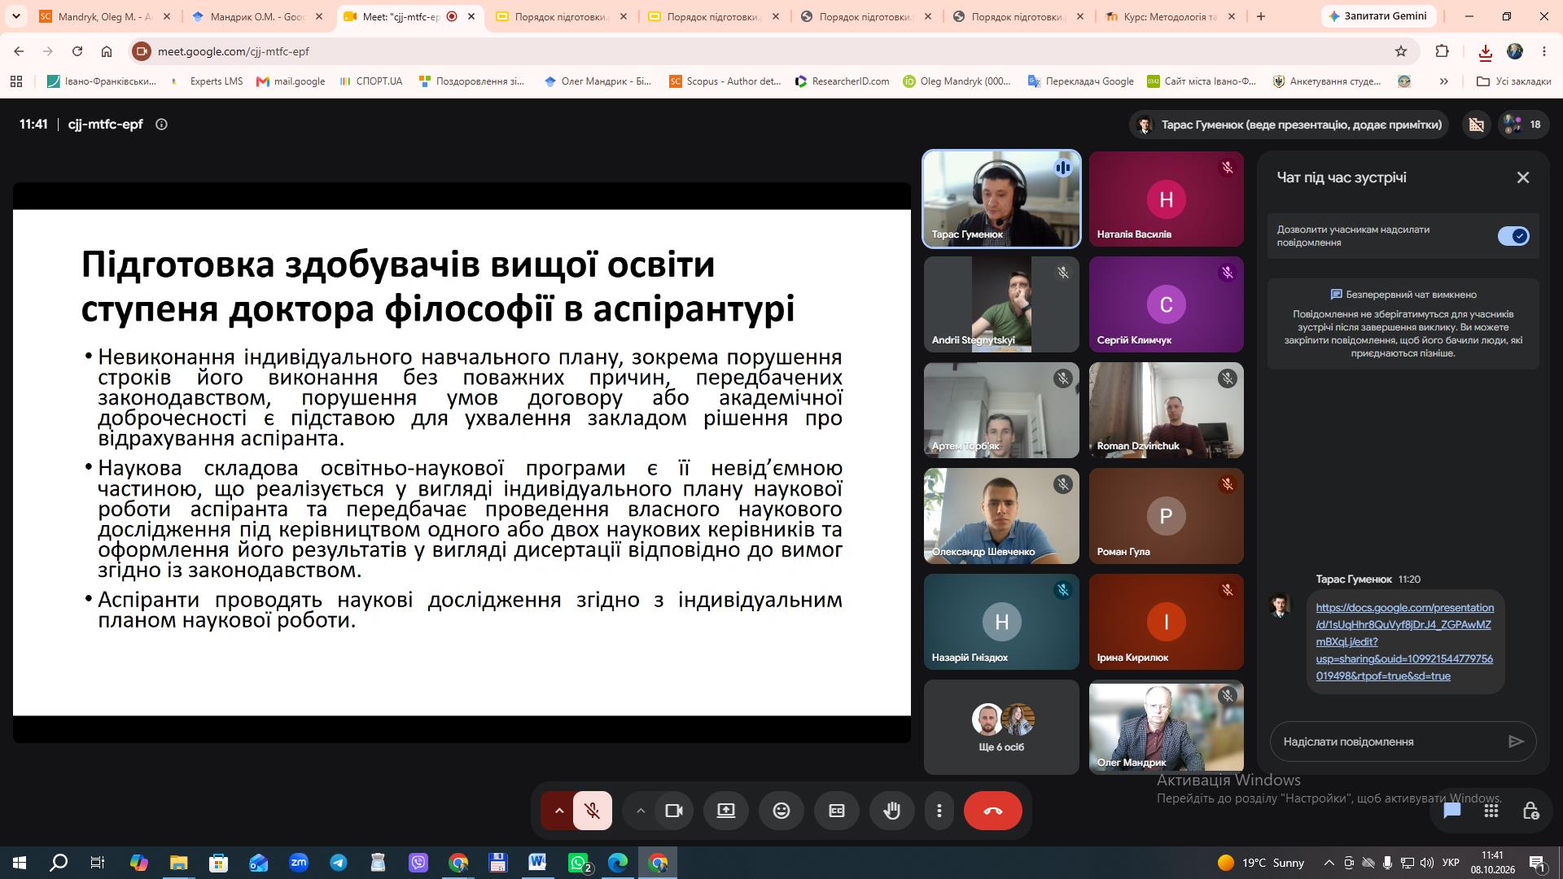Open more options three-dot menu
The image size is (1563, 879).
coord(939,811)
